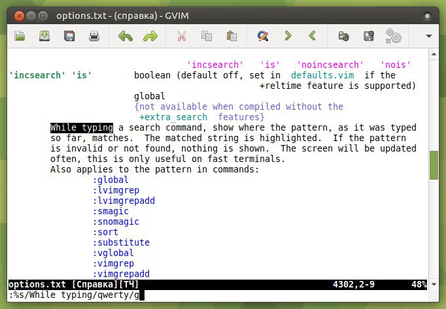The image size is (446, 309).
Task: Print the buffer with the printer icon
Action: [94, 36]
